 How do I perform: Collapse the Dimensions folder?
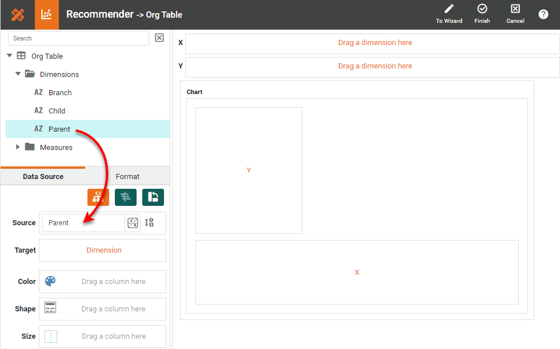tap(18, 74)
